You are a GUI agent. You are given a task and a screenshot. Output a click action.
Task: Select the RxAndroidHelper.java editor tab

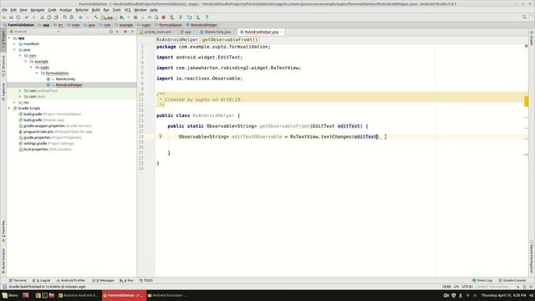262,32
